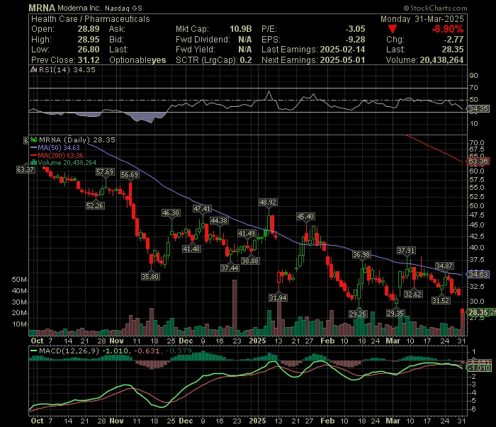Screen dimensions: 496x427
Task: Click the MRNA ticker title
Action: 42,8
